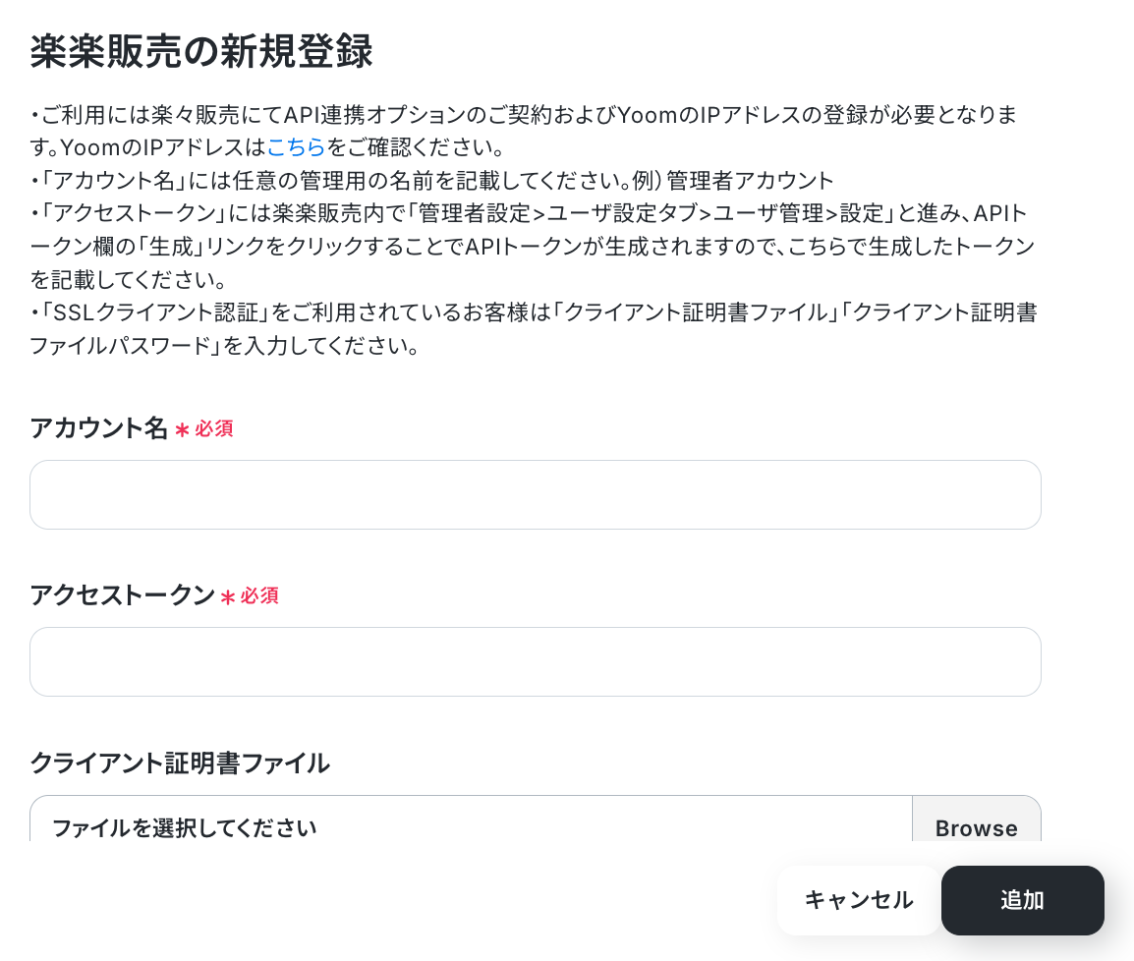
Task: Click the 楽楽販売の新規登録 heading
Action: (201, 51)
